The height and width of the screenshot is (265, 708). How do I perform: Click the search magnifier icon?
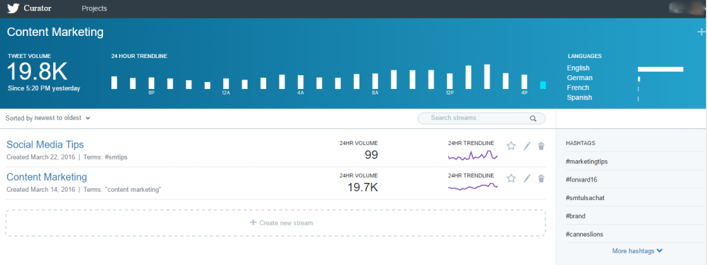coord(533,119)
